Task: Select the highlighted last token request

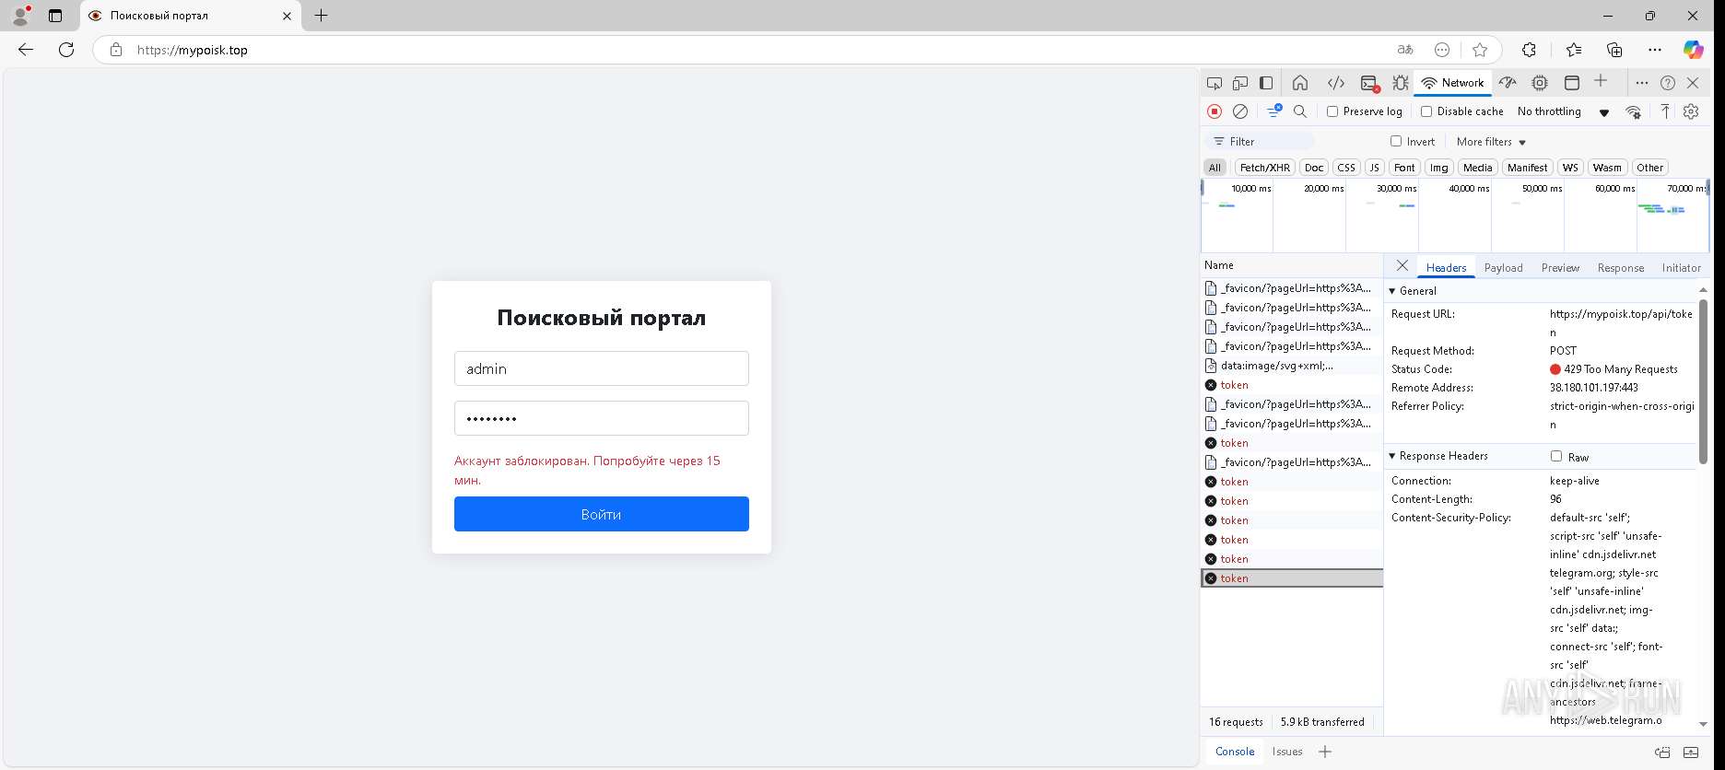Action: point(1291,578)
